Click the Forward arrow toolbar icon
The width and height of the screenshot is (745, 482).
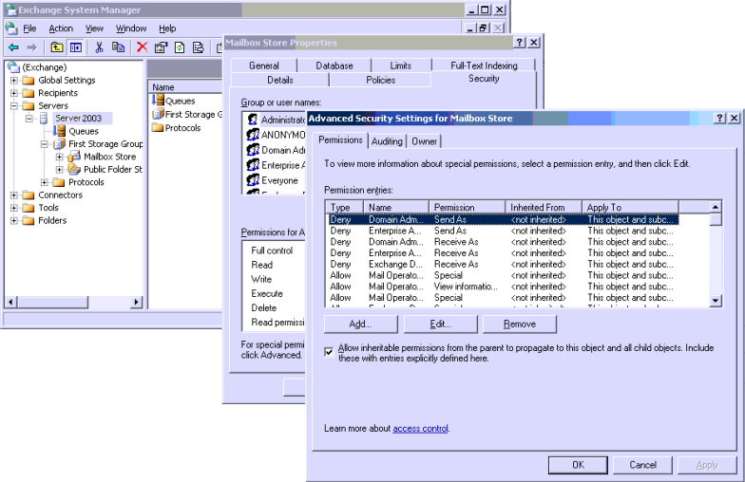point(31,47)
